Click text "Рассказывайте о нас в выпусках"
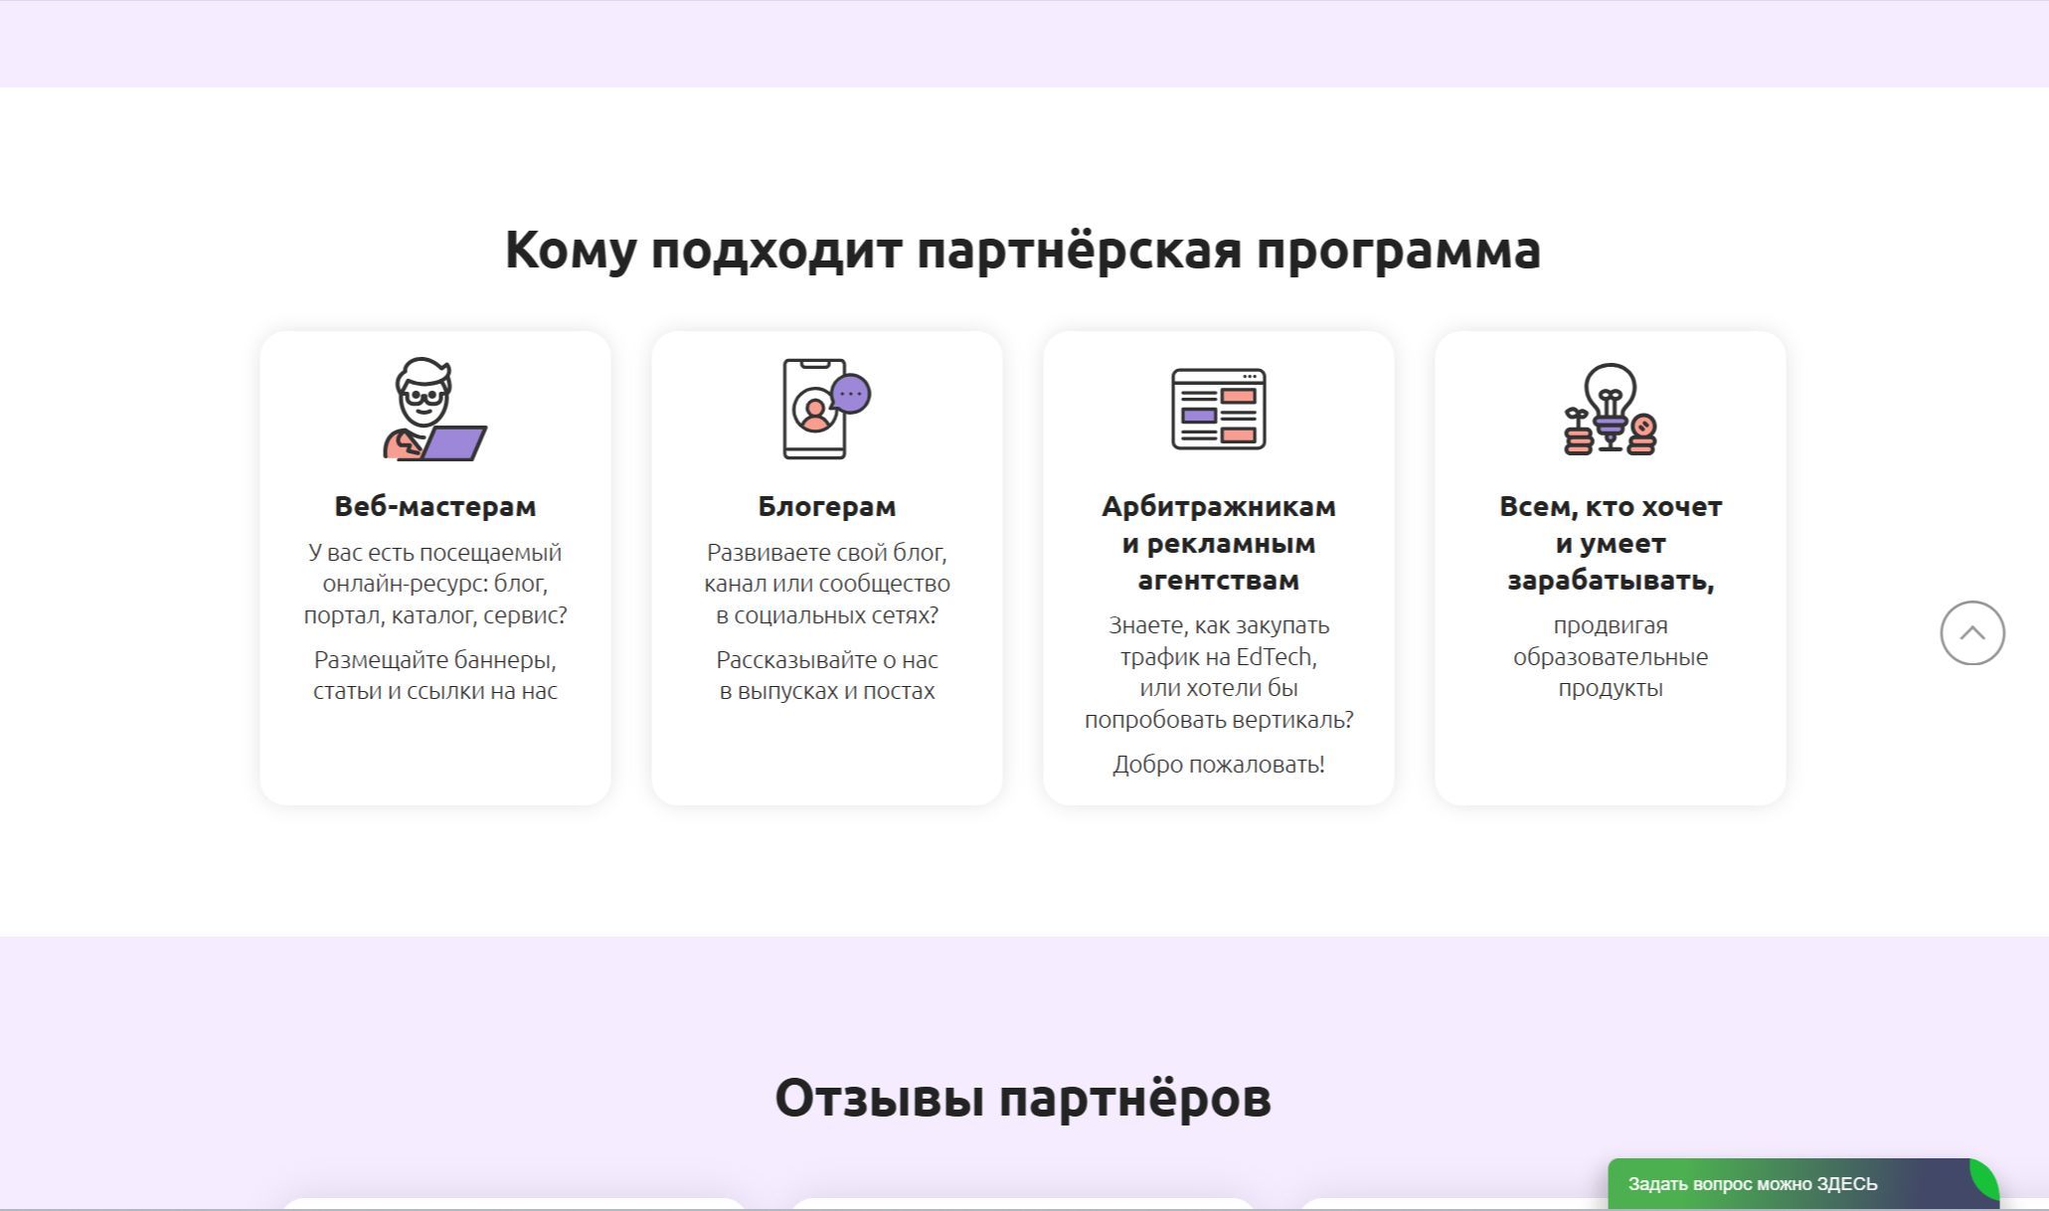 click(826, 675)
